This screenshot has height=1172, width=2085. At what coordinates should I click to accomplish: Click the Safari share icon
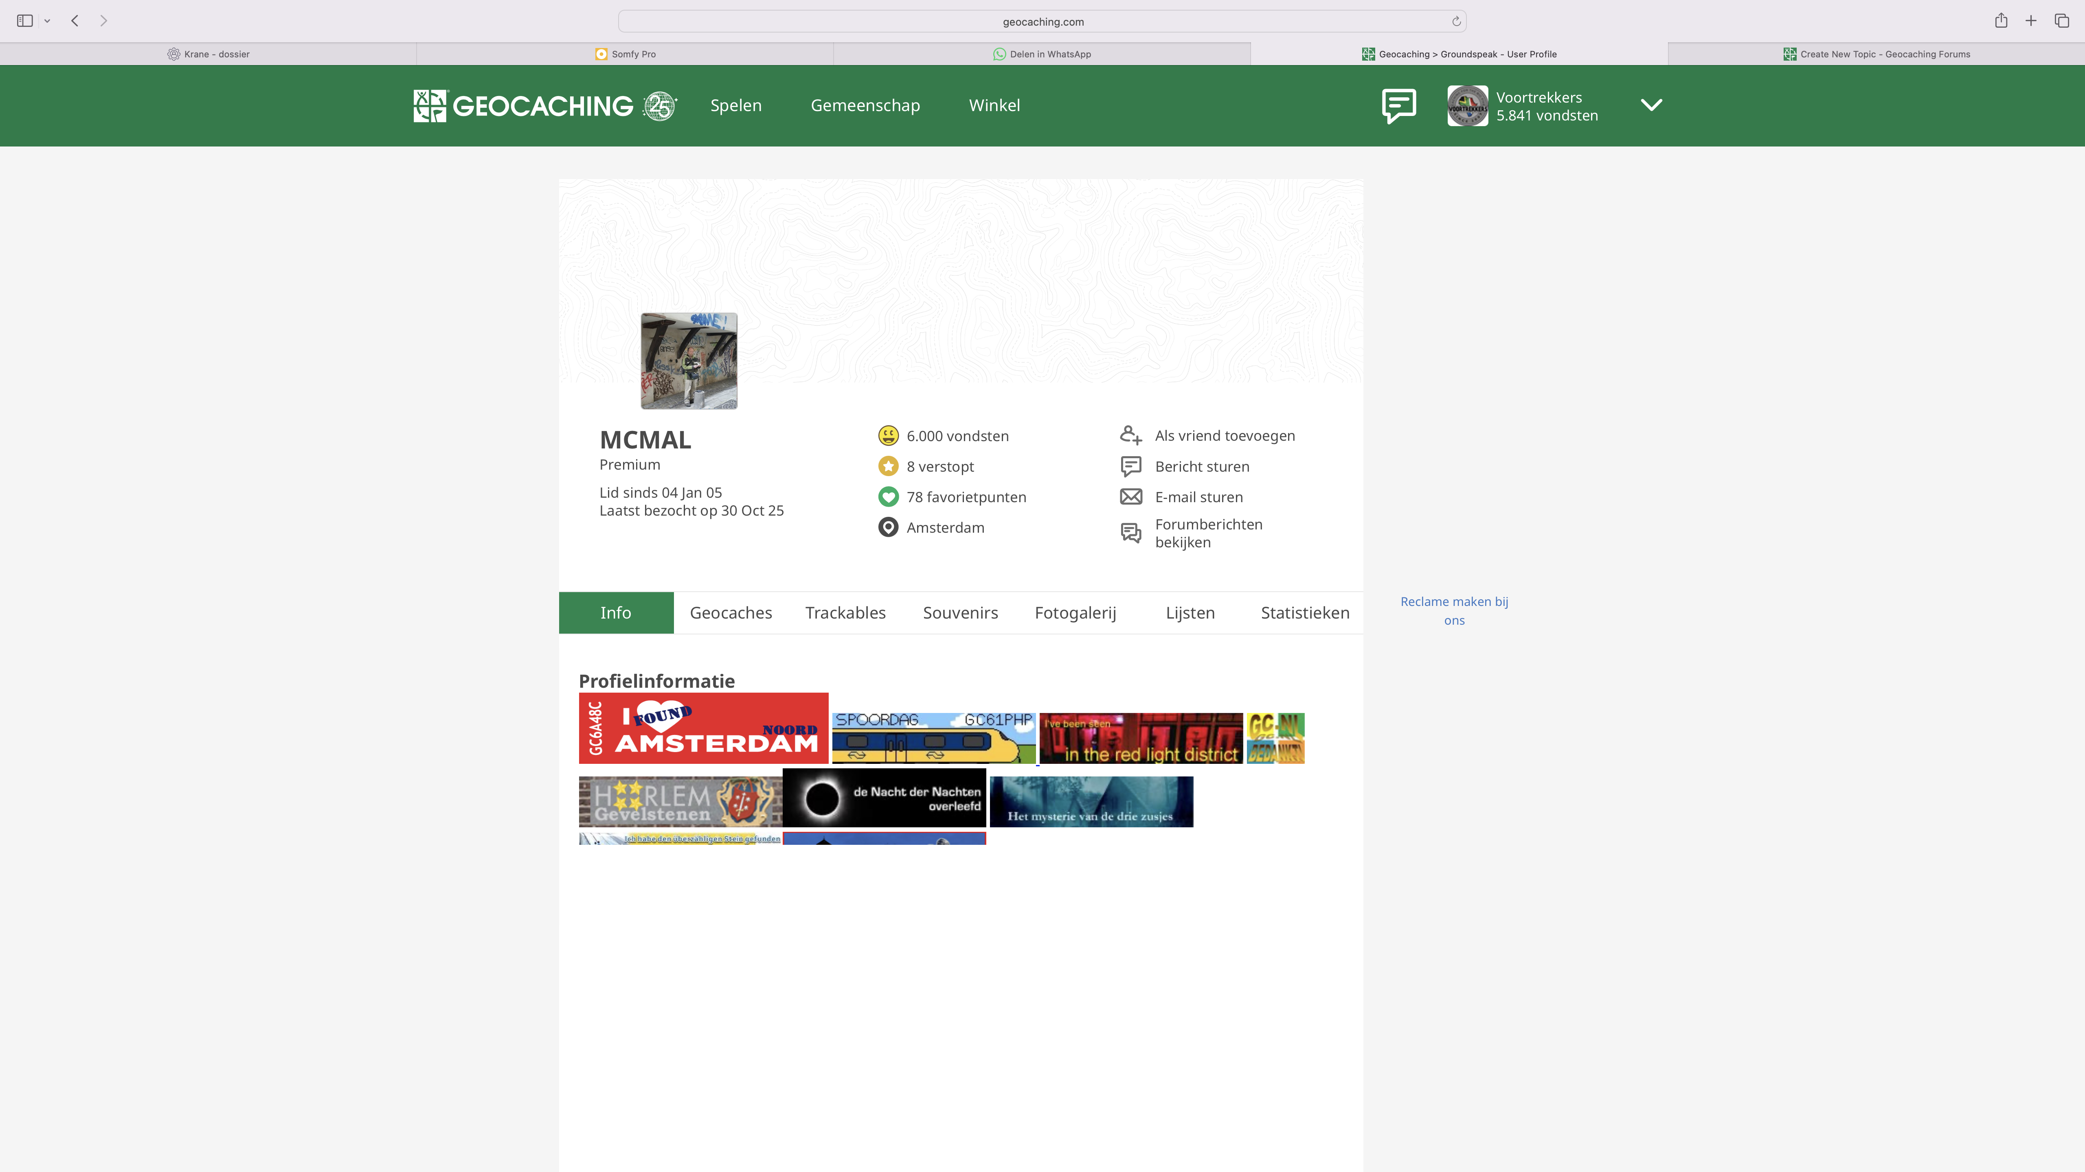pyautogui.click(x=2001, y=20)
